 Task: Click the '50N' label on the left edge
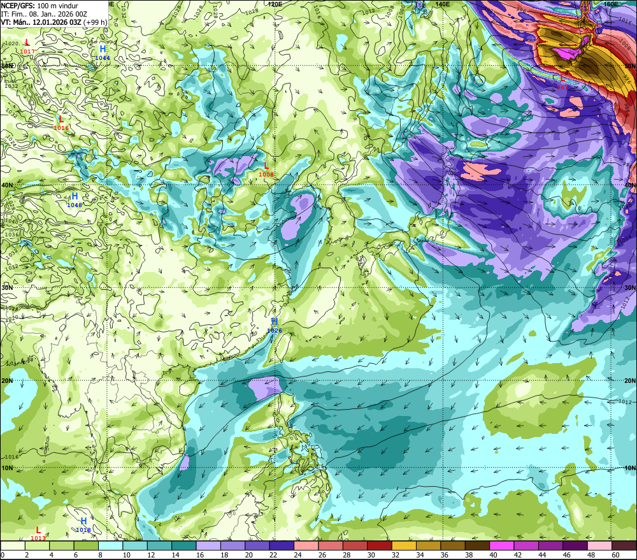7,66
